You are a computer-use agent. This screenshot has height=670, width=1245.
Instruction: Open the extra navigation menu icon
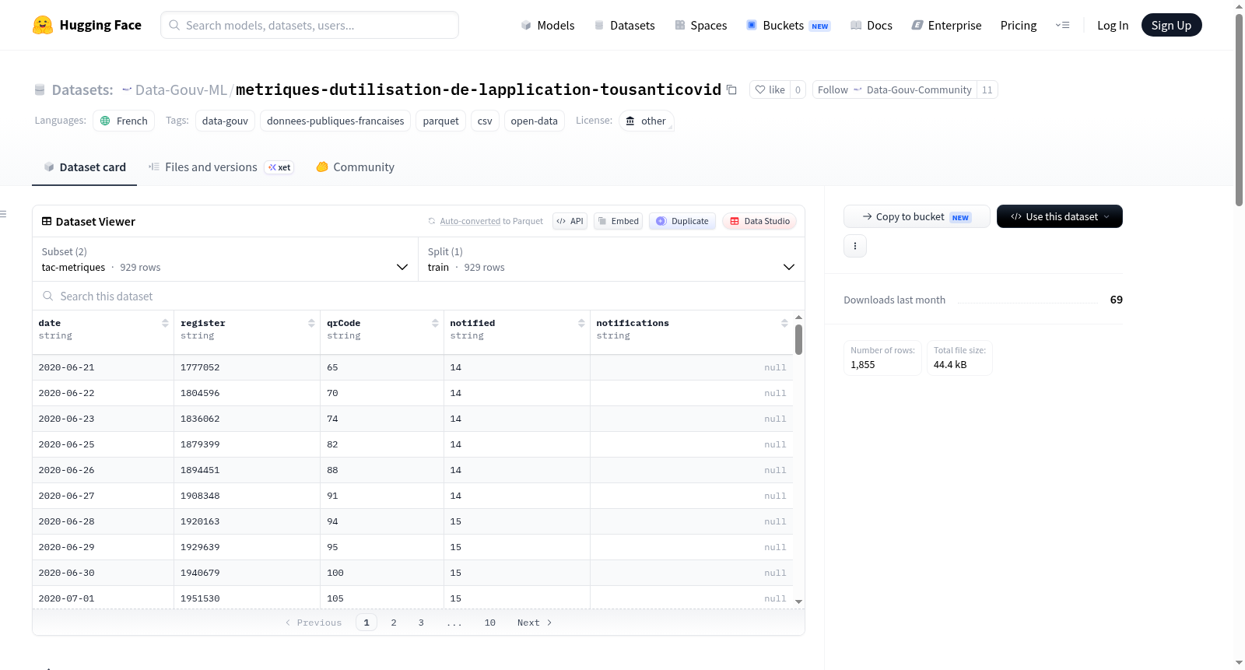coord(1062,25)
